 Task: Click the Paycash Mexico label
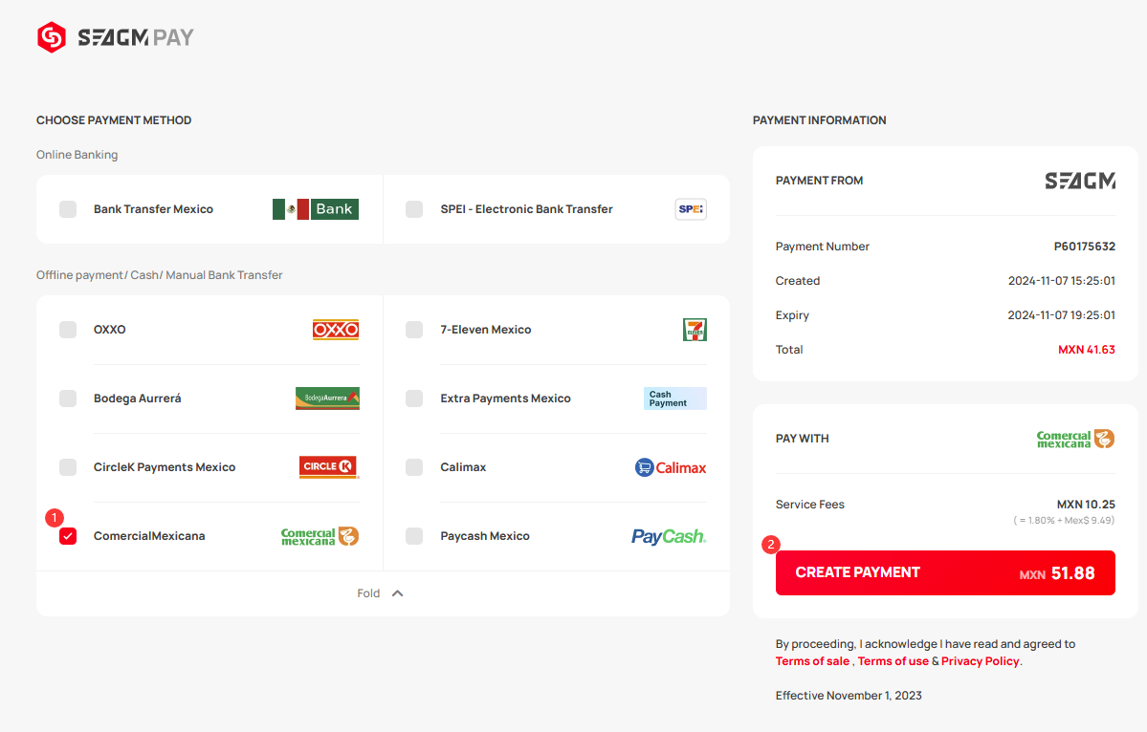click(485, 536)
